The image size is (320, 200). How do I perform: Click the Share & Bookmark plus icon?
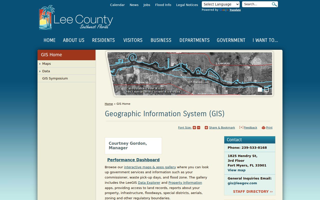[x=206, y=127]
